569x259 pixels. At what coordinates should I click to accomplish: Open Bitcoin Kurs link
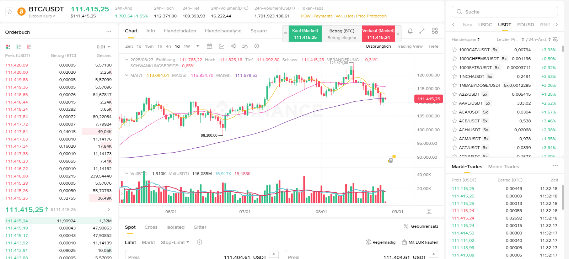click(x=42, y=16)
